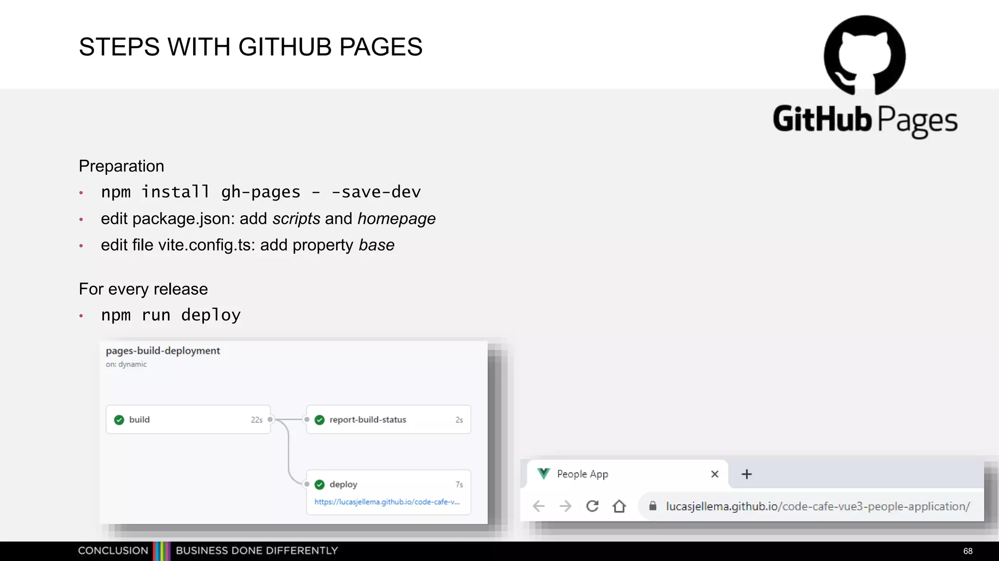999x561 pixels.
Task: Click the 'edit package.json' bullet
Action: tap(268, 219)
